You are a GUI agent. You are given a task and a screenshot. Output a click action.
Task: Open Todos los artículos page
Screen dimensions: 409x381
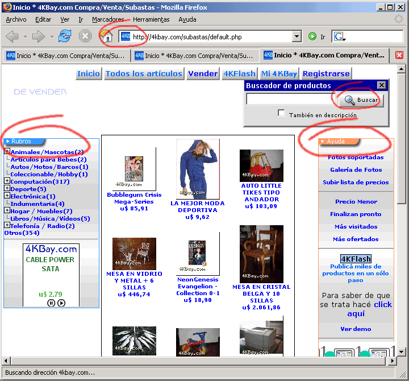click(x=144, y=73)
